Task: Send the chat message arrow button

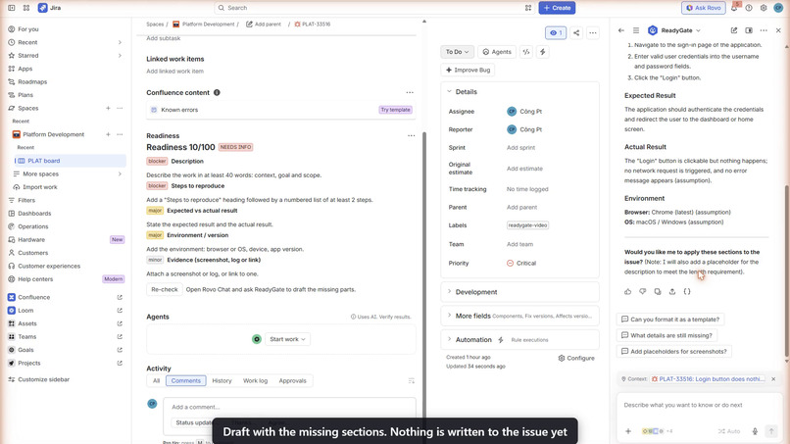Action: point(771,431)
